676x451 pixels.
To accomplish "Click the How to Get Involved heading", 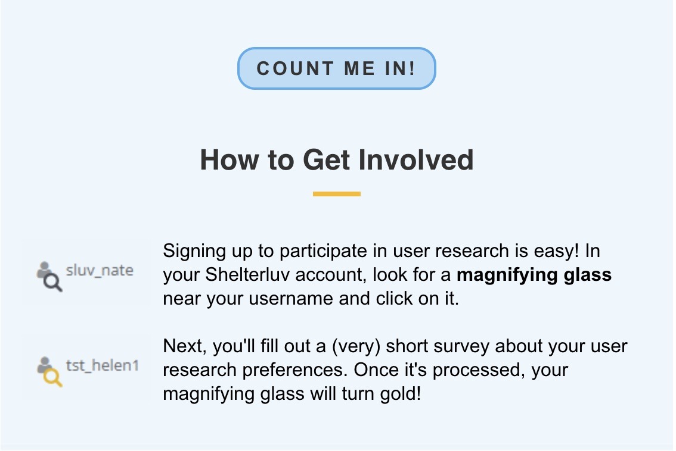I will (x=337, y=159).
